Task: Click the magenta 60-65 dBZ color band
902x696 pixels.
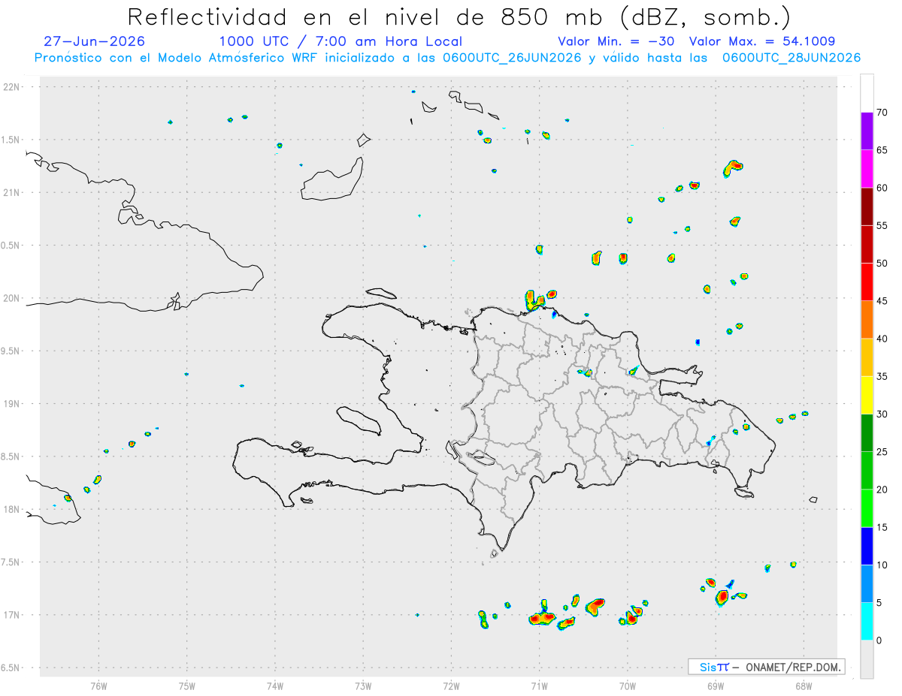Action: 867,169
